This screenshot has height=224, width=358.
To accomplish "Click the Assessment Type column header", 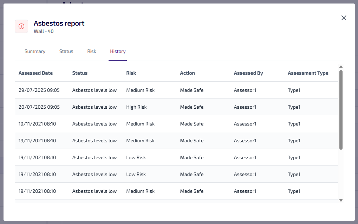I will click(x=308, y=73).
